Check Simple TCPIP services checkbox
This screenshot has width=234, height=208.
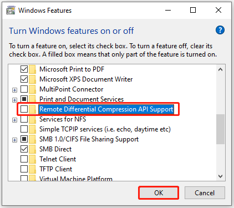pos(24,129)
